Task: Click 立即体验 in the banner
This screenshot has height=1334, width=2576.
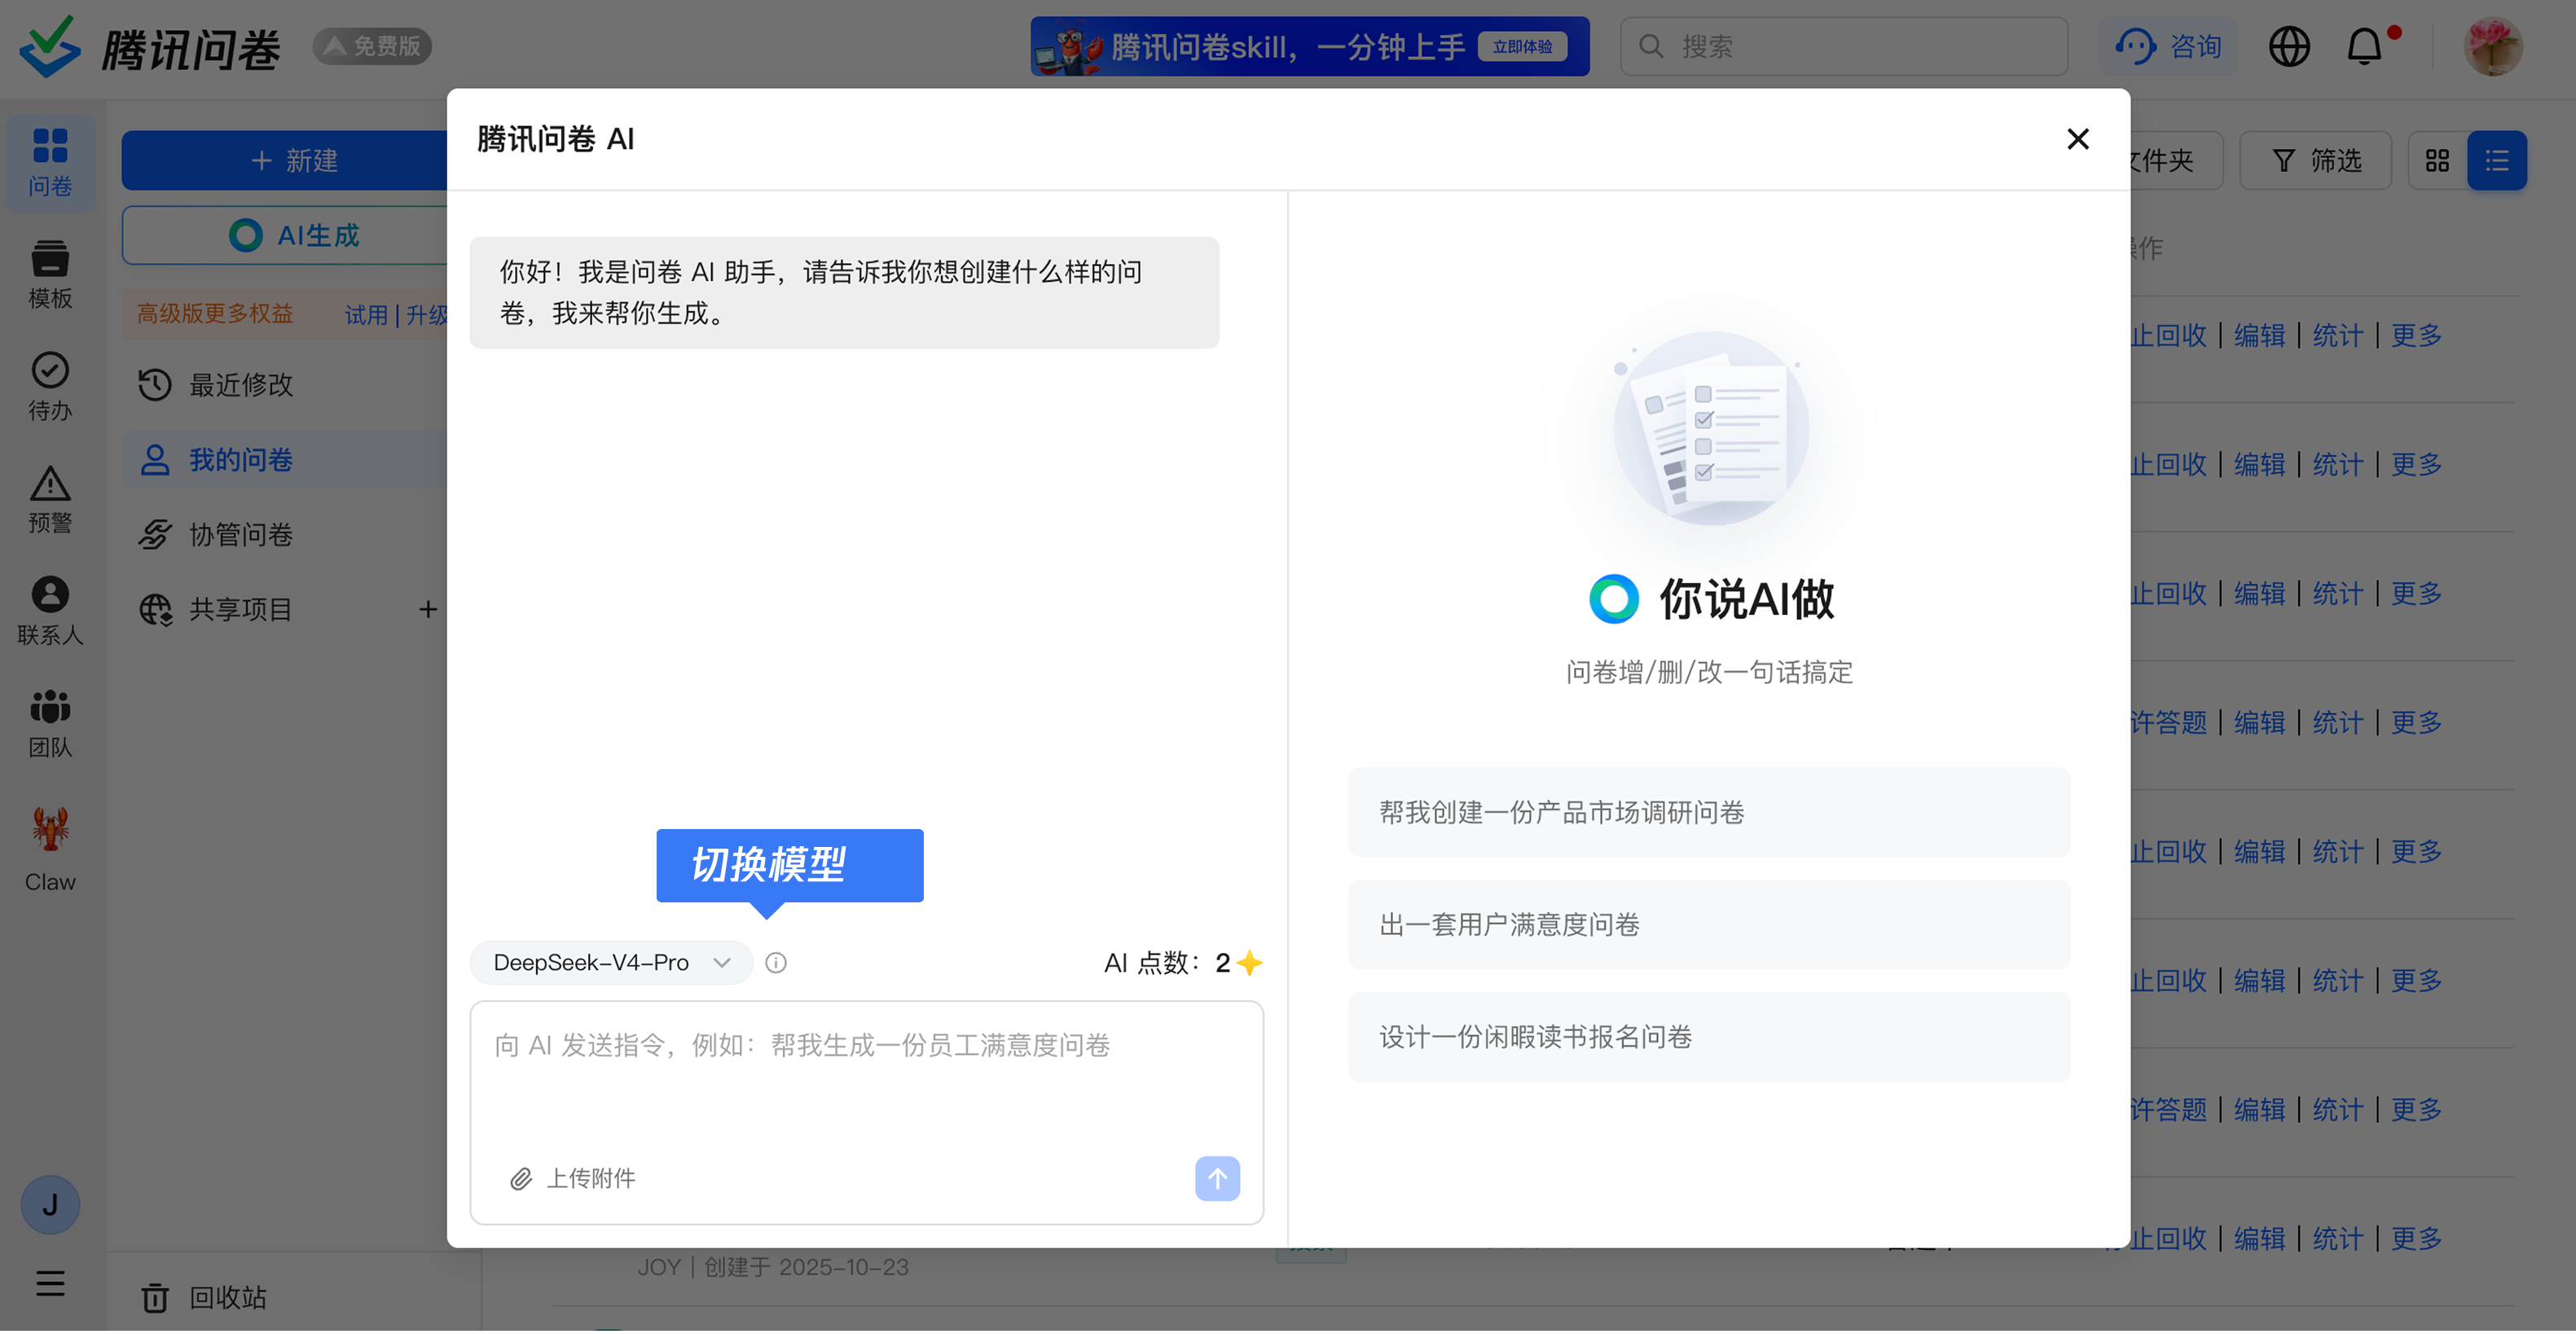Action: 1522,47
